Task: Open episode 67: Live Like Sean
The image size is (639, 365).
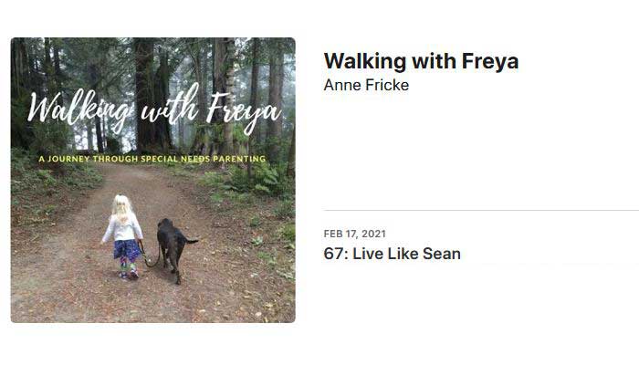Action: (392, 254)
